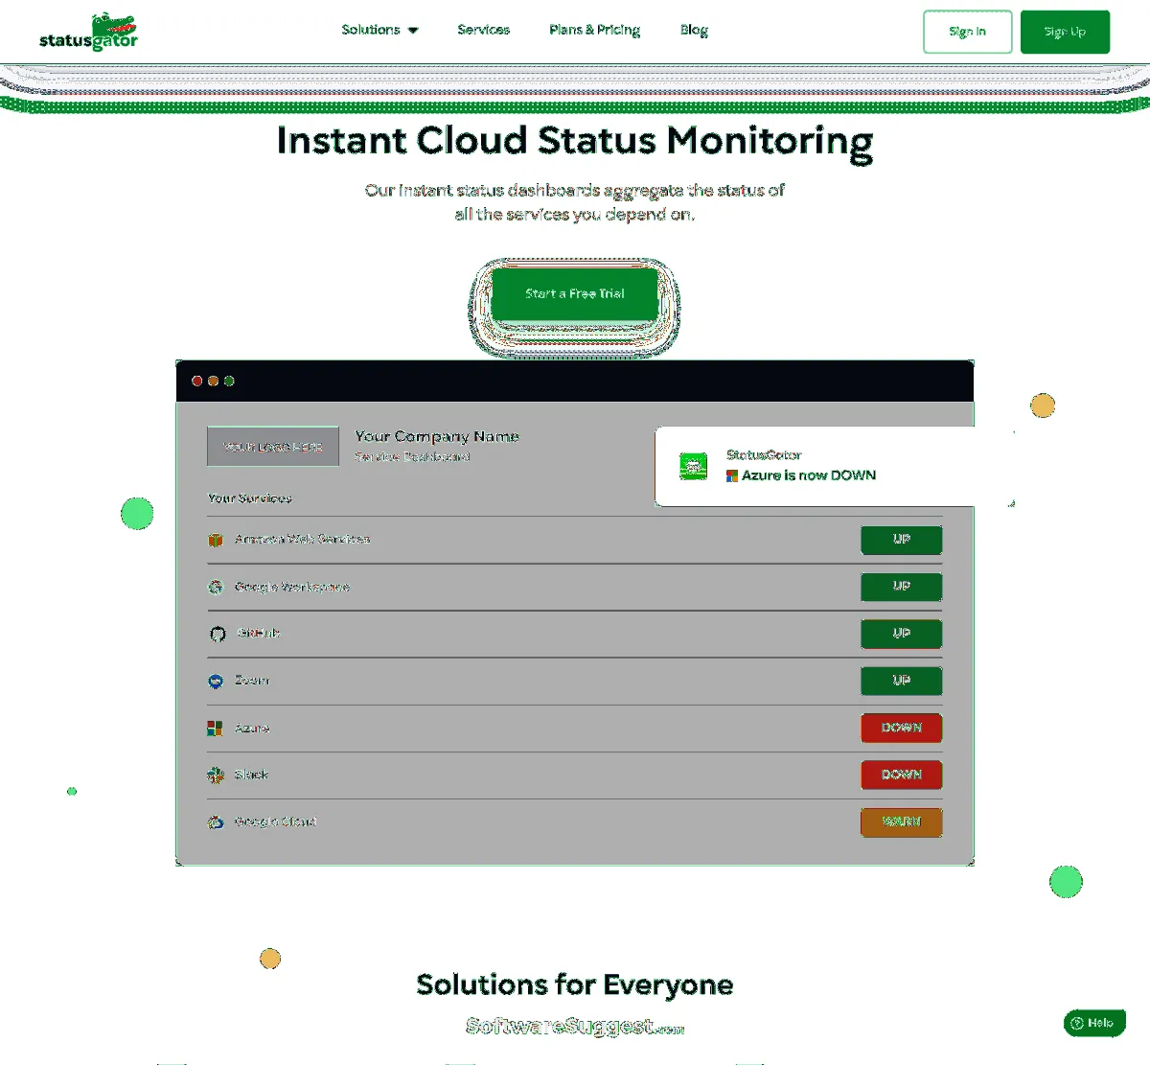The image size is (1150, 1065).
Task: Click DOWN badge for Slack
Action: tap(901, 775)
